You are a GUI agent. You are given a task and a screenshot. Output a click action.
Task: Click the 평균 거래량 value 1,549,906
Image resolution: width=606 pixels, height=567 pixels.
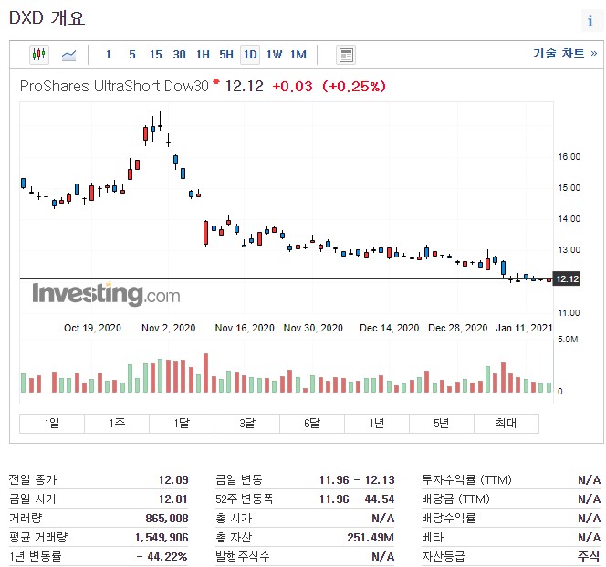pos(162,537)
